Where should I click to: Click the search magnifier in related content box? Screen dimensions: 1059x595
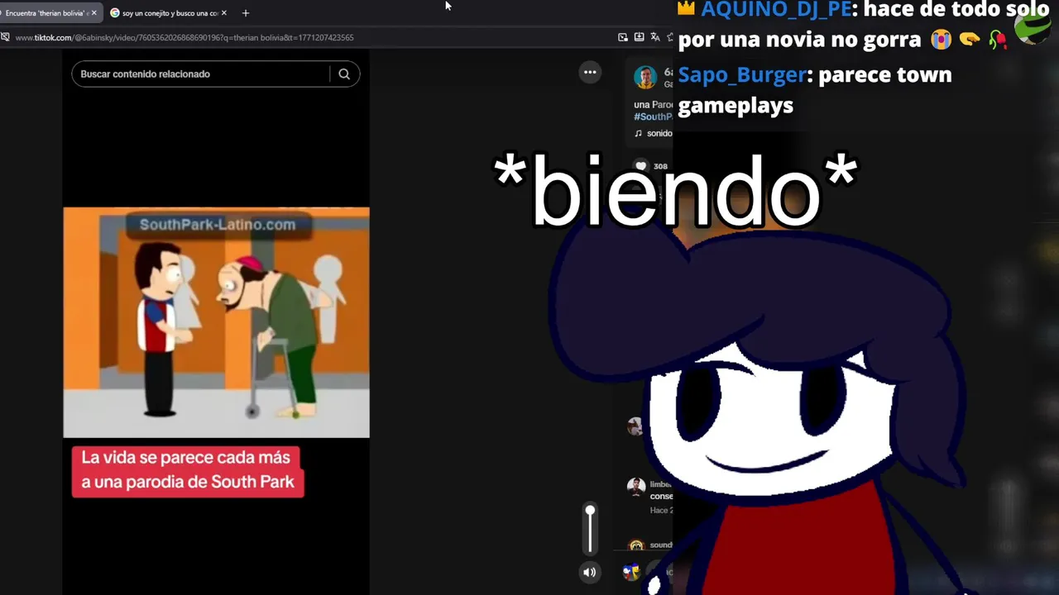tap(344, 74)
